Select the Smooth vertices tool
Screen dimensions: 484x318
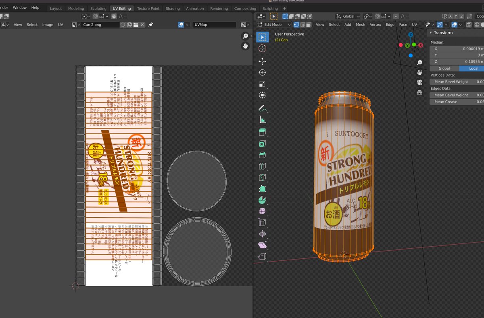262,211
